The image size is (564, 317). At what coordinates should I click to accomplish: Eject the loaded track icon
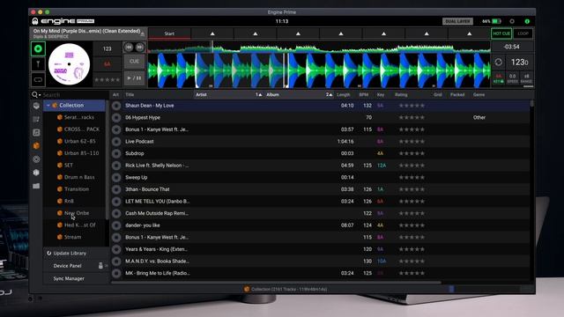click(x=143, y=34)
